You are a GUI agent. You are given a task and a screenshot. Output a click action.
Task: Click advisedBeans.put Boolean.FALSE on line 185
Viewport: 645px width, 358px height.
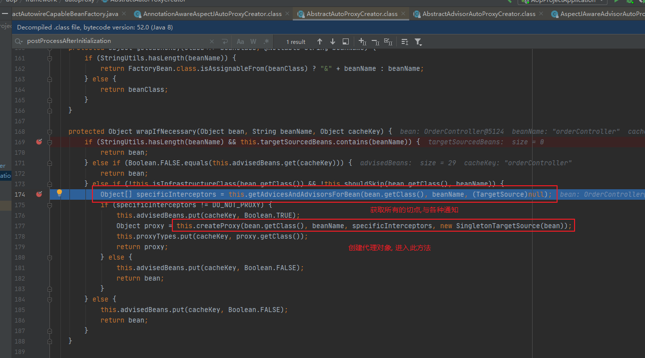[x=194, y=310]
